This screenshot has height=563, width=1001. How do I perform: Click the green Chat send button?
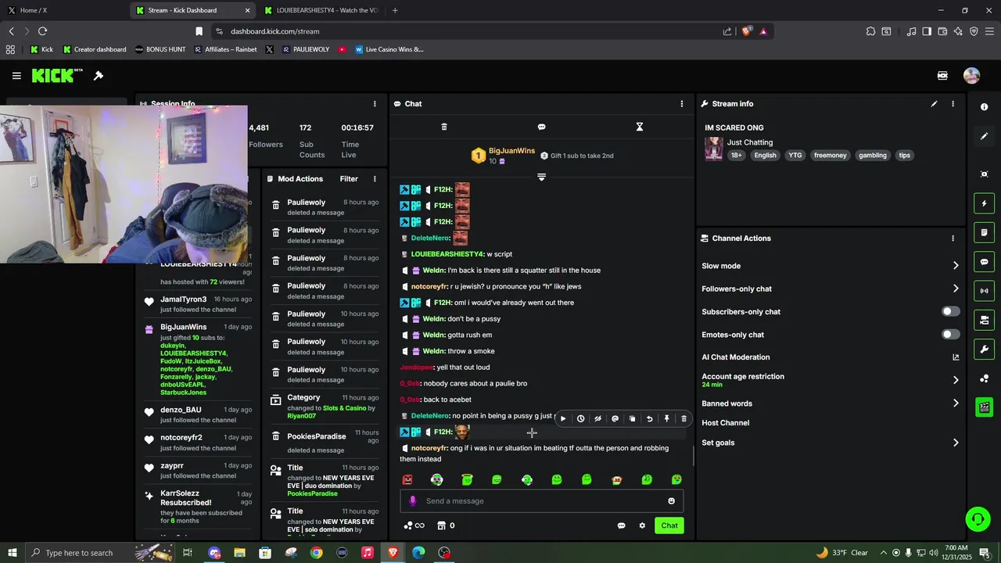pyautogui.click(x=669, y=525)
